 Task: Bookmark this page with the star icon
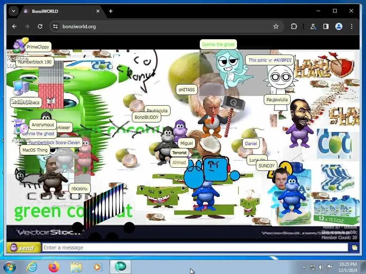276,26
